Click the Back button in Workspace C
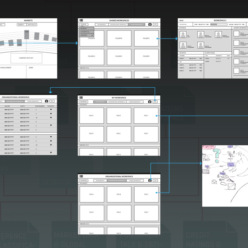248x248 pixels. (x=181, y=21)
